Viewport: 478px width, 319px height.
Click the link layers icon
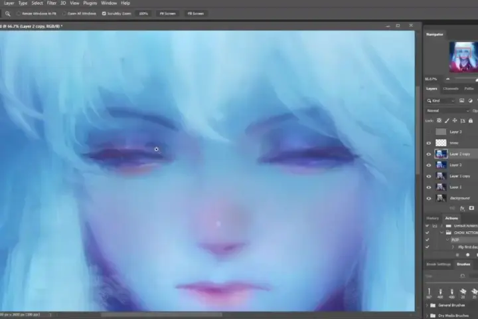[452, 208]
